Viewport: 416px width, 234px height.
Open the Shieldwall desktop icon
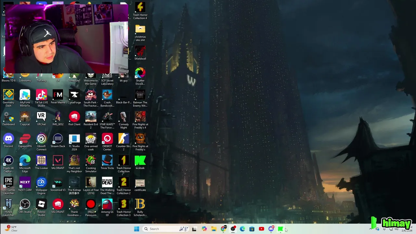[140, 53]
